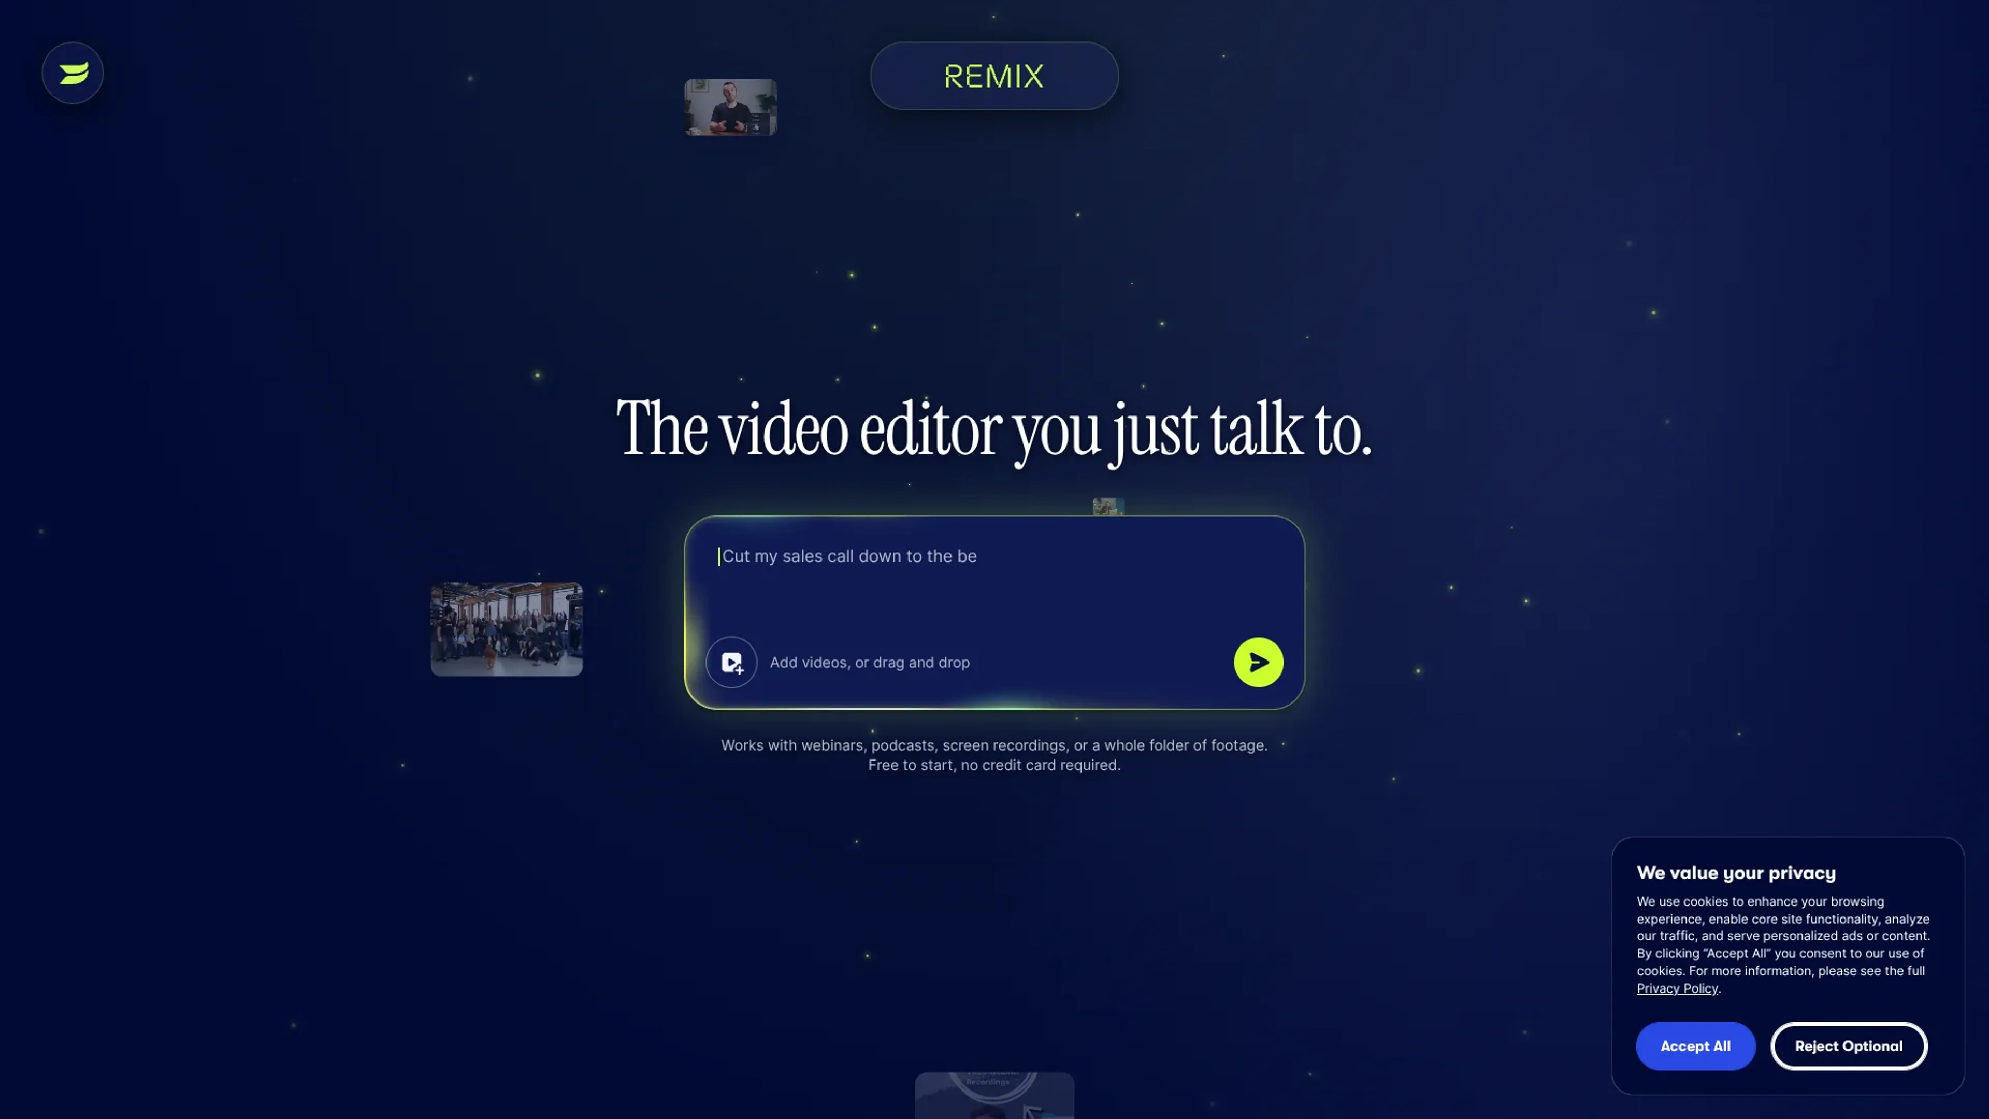Click 'Add videos, or drag and drop' label
This screenshot has height=1119, width=1989.
870,663
